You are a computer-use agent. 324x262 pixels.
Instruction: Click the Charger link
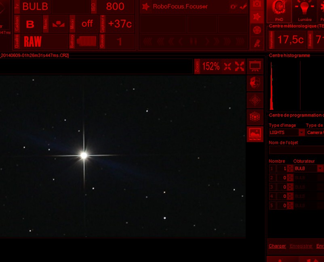pyautogui.click(x=277, y=246)
